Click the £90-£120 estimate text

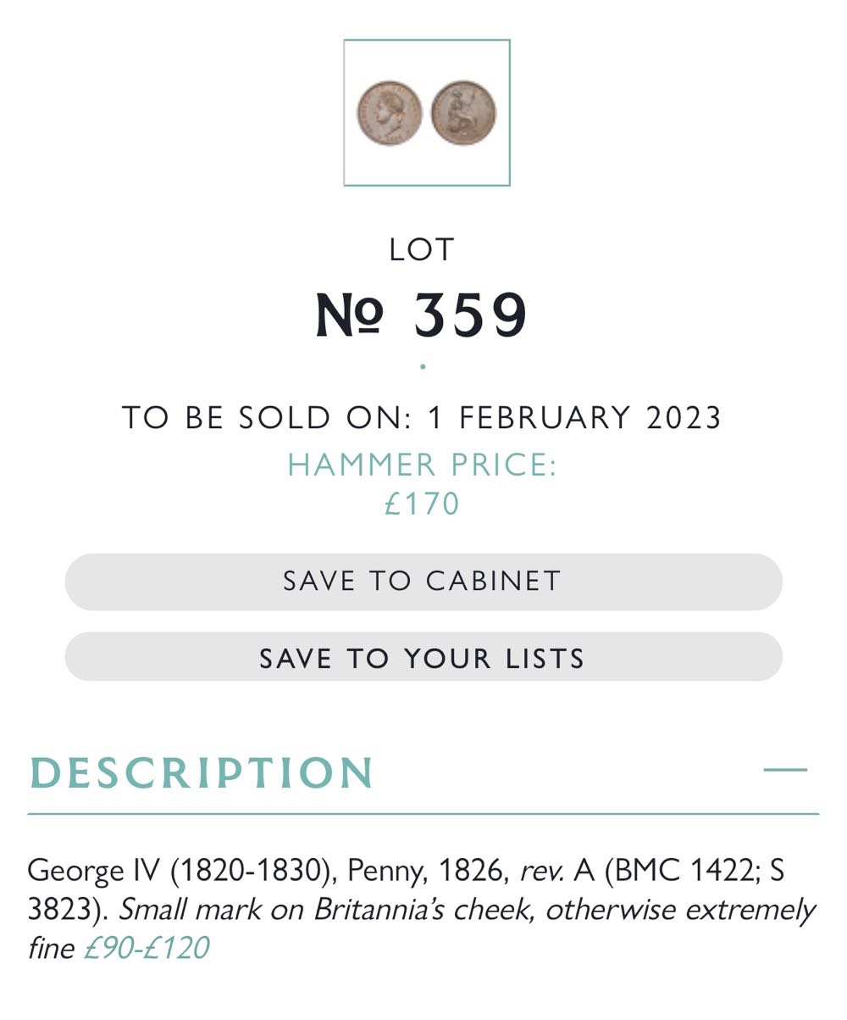[x=146, y=948]
